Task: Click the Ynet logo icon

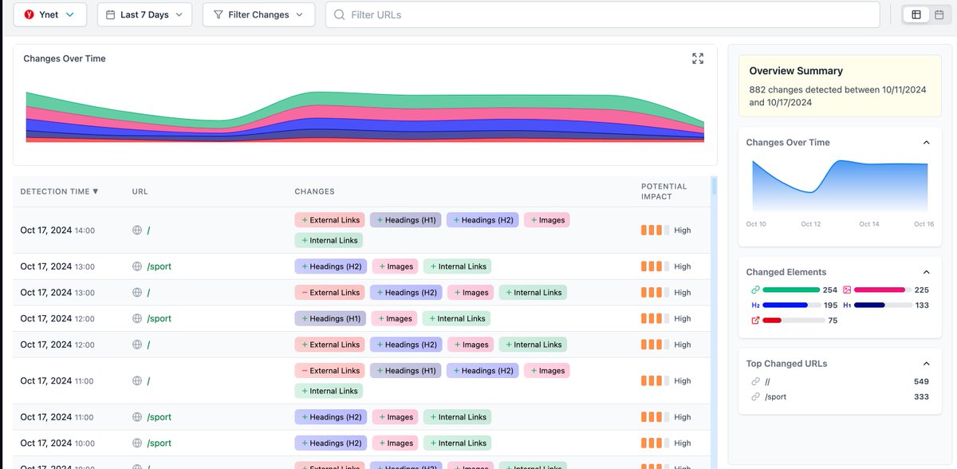Action: [30, 14]
